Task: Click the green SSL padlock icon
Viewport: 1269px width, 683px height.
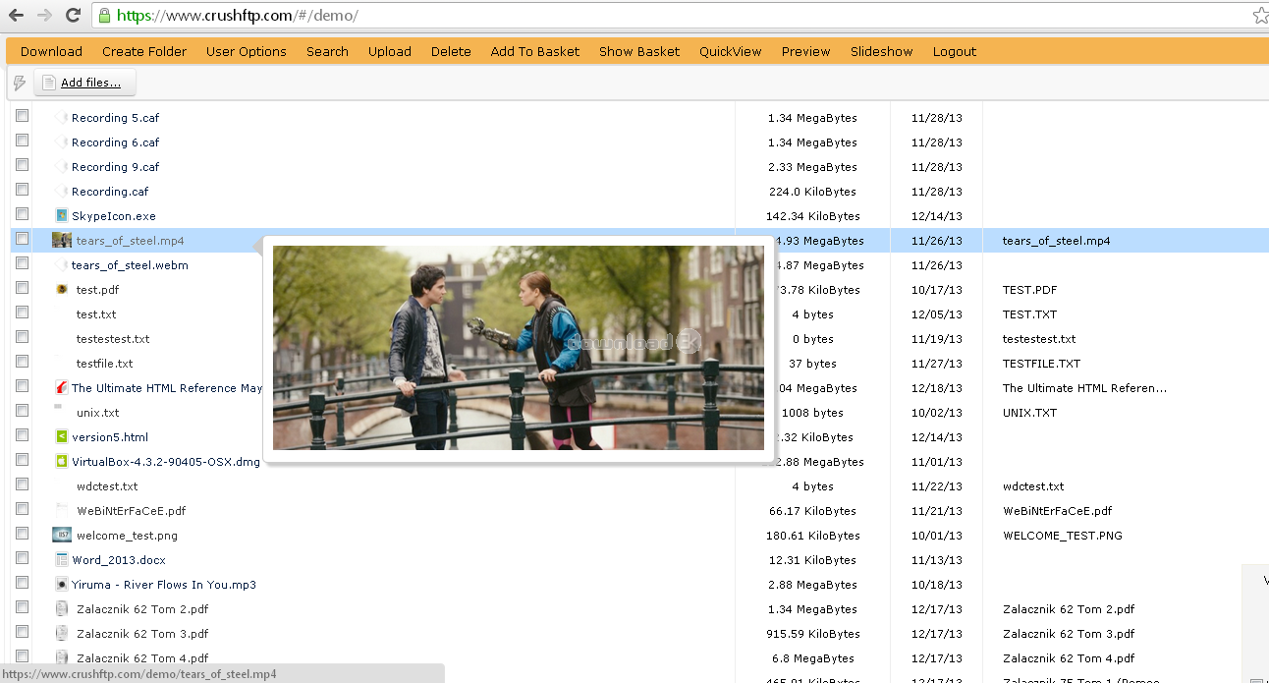Action: 104,16
